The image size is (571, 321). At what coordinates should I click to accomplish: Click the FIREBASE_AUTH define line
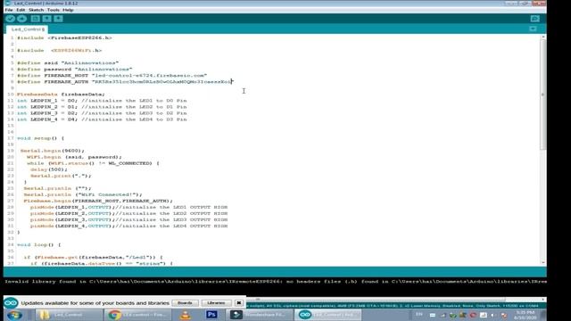click(x=125, y=82)
